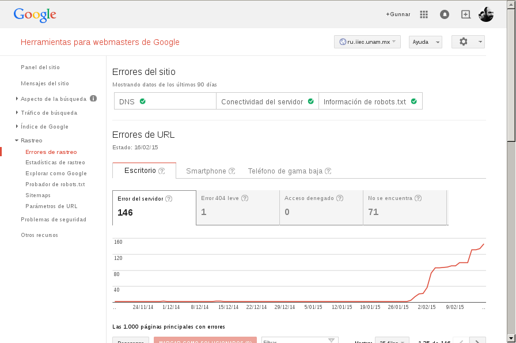Select the Acceso denegado box
Viewport: 516px width, 343px height.
(321, 208)
